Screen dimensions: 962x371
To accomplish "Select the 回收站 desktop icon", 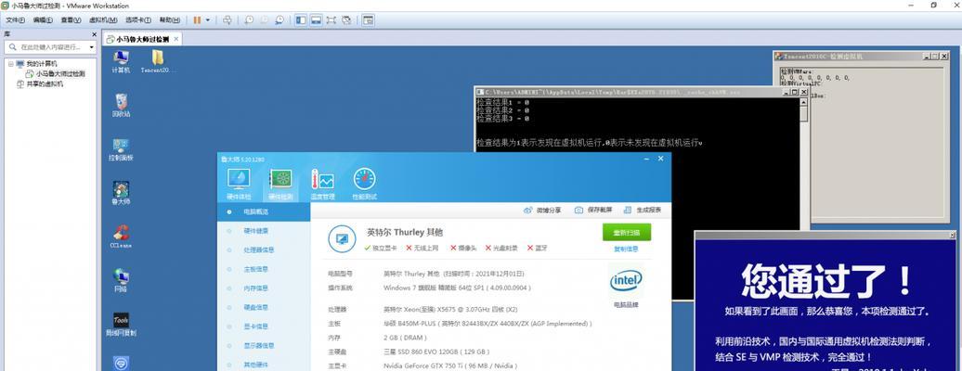I will pos(121,106).
